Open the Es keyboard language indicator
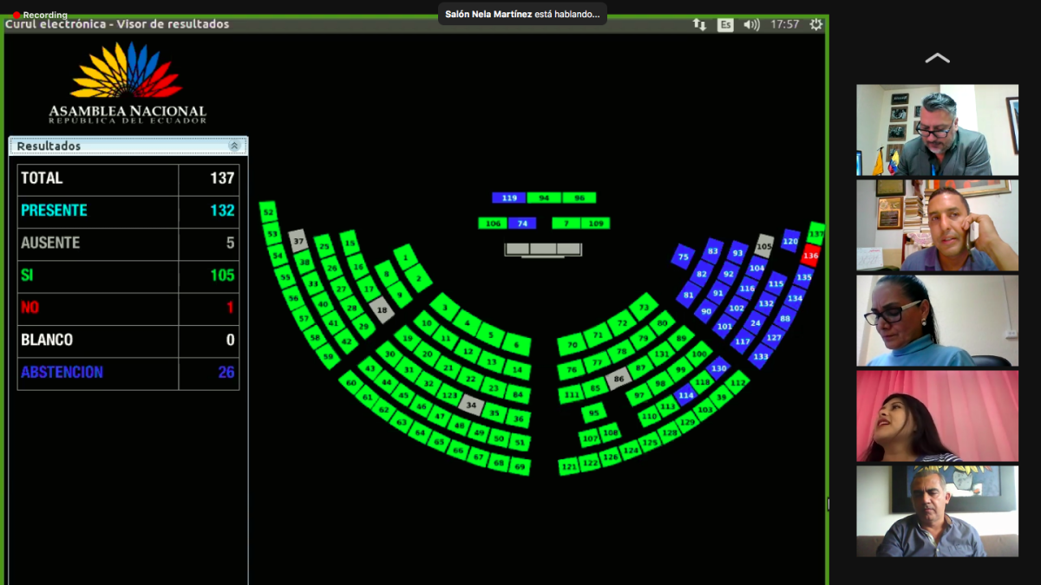Viewport: 1041px width, 585px height. click(x=725, y=24)
